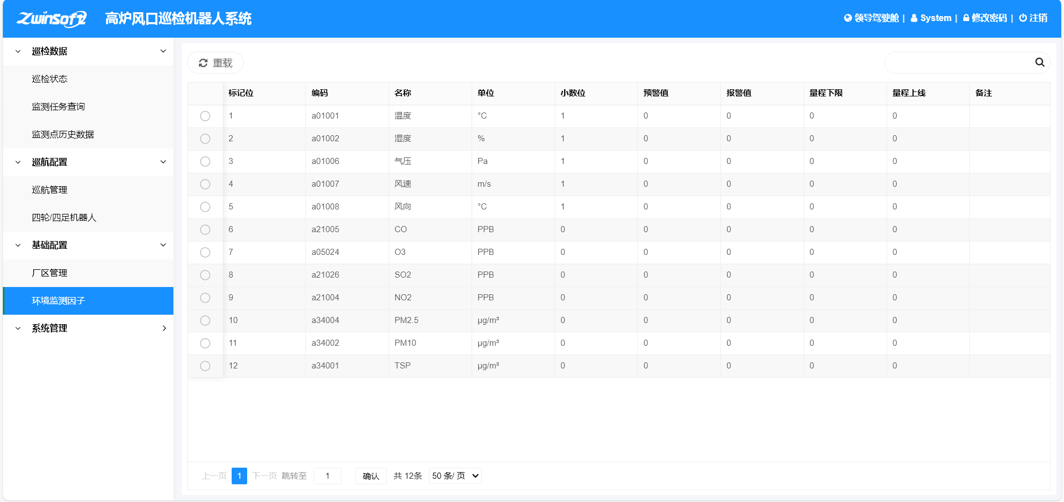Click page number 1 button
Viewport: 1064px width, 502px height.
tap(239, 476)
